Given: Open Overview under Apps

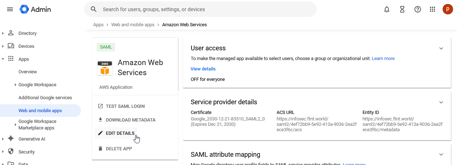Looking at the screenshot, I should click(x=28, y=72).
